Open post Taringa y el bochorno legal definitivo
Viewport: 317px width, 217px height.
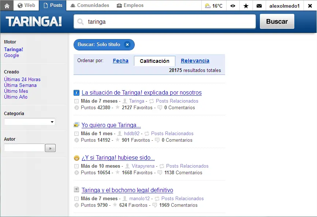127,190
